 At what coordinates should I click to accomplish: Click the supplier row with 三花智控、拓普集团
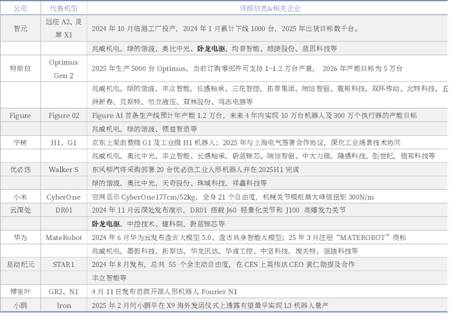pyautogui.click(x=267, y=95)
